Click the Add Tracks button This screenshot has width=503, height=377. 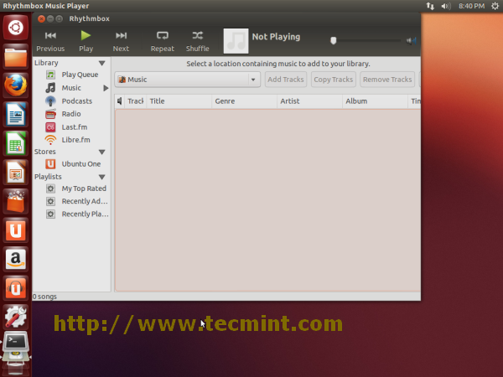click(x=286, y=80)
